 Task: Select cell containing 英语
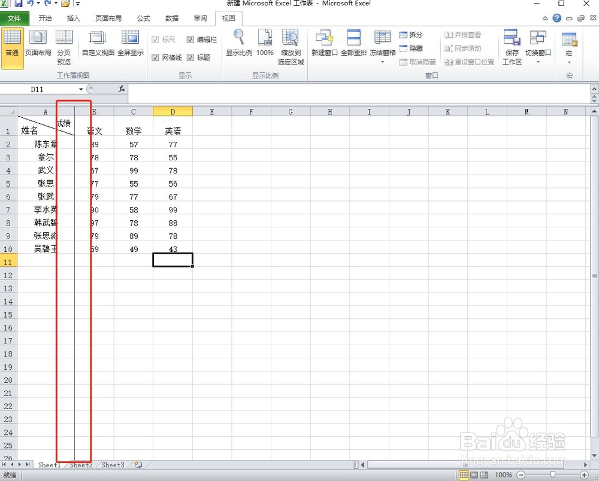[173, 126]
